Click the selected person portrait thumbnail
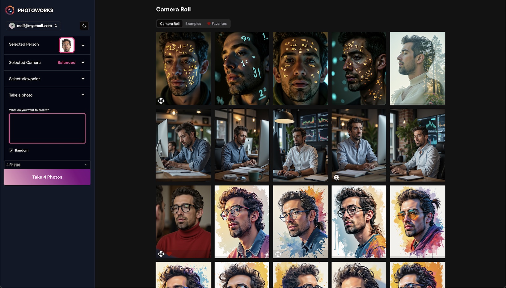This screenshot has height=288, width=506. click(x=67, y=45)
